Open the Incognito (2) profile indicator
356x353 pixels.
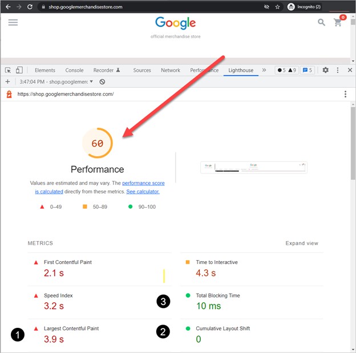click(x=304, y=7)
